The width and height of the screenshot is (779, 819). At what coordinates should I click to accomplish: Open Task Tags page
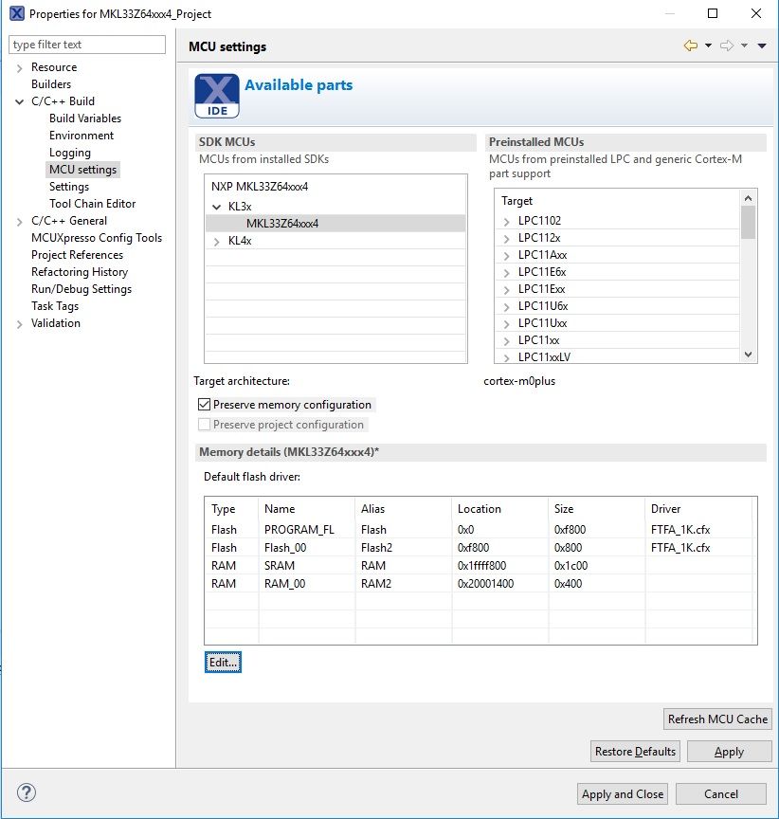coord(55,306)
